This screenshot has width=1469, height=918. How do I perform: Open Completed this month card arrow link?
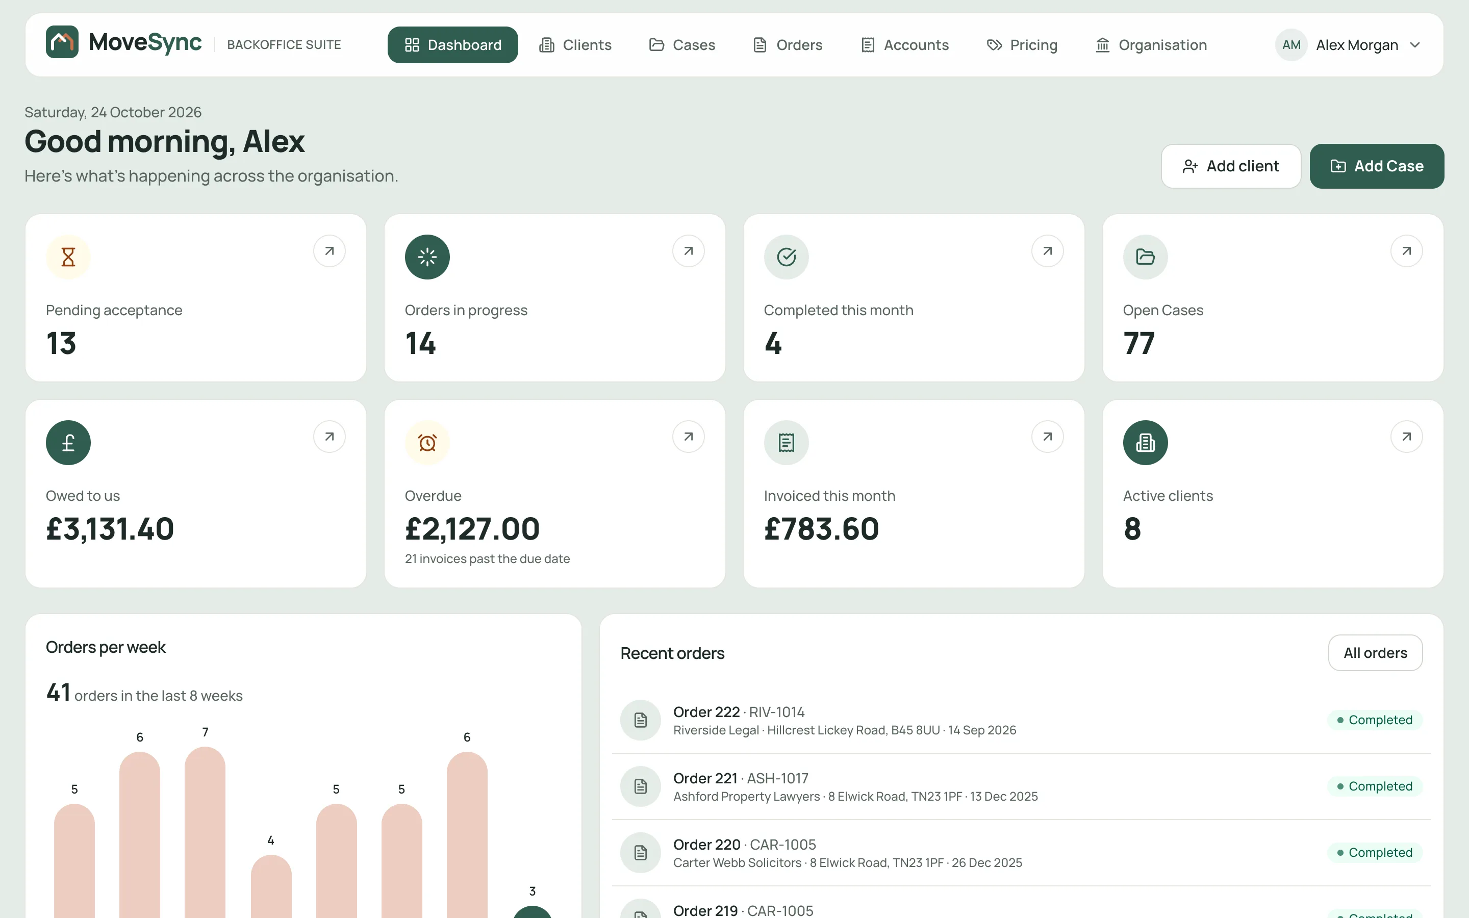point(1048,251)
